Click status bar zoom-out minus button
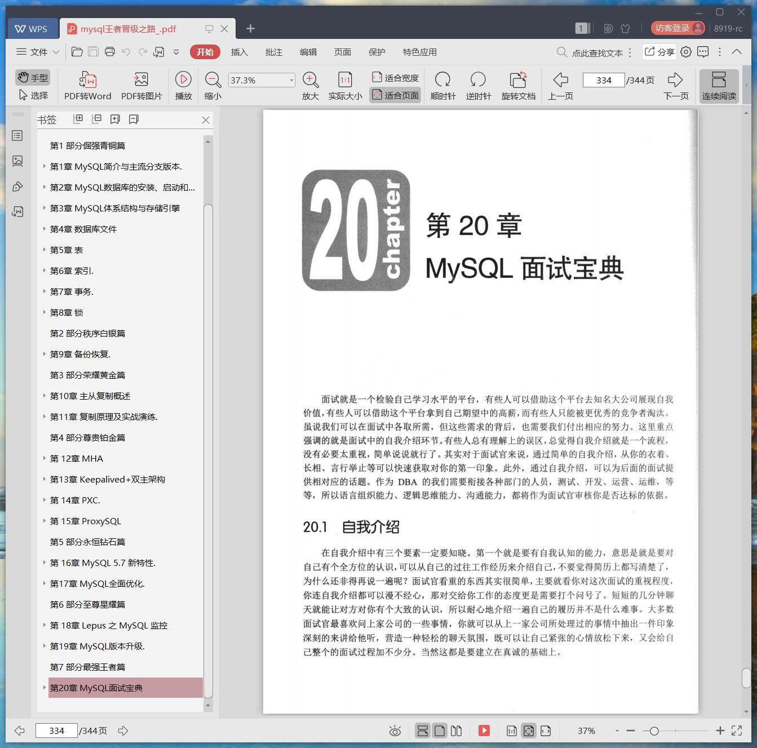The width and height of the screenshot is (757, 748). point(631,731)
